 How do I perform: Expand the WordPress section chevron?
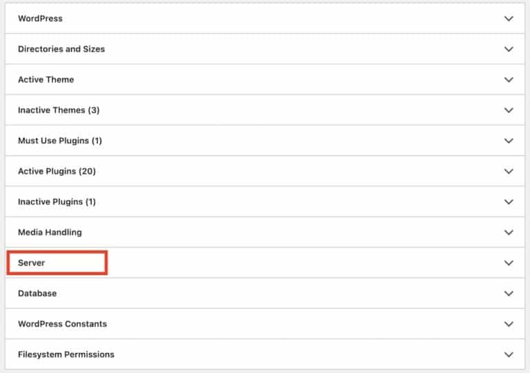[509, 19]
